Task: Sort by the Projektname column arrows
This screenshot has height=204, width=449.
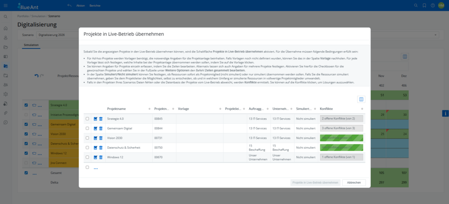Action: coord(149,109)
